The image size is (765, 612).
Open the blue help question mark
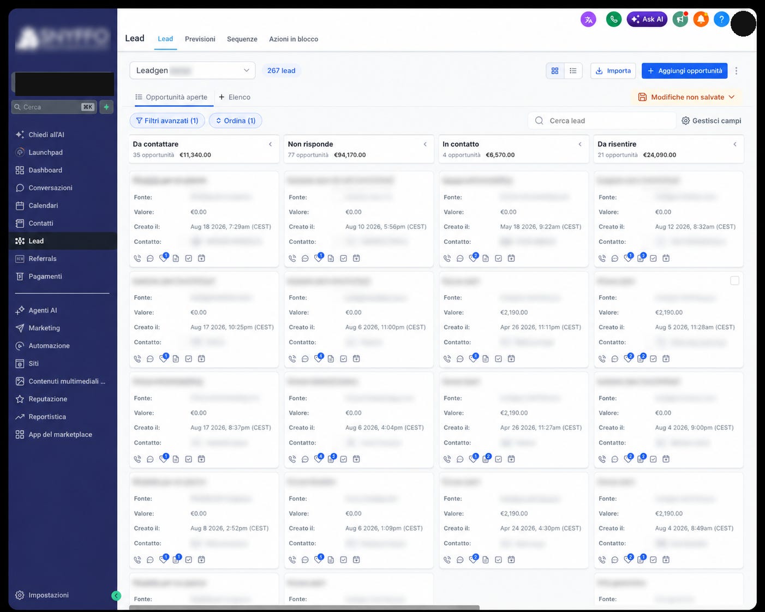point(721,20)
